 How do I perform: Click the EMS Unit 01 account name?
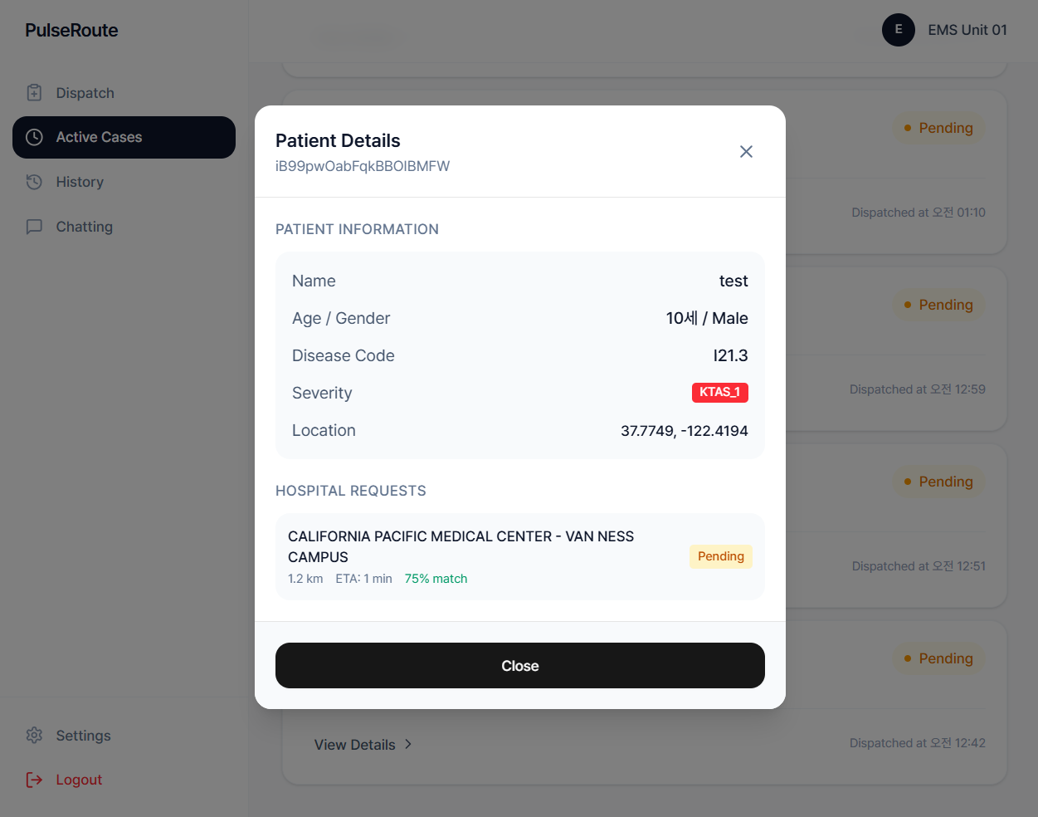967,30
